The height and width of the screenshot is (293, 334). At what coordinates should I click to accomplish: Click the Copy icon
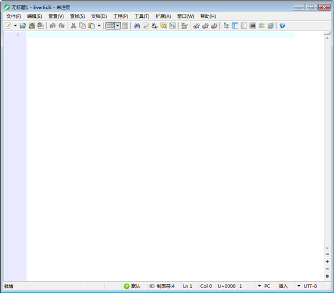click(x=82, y=26)
